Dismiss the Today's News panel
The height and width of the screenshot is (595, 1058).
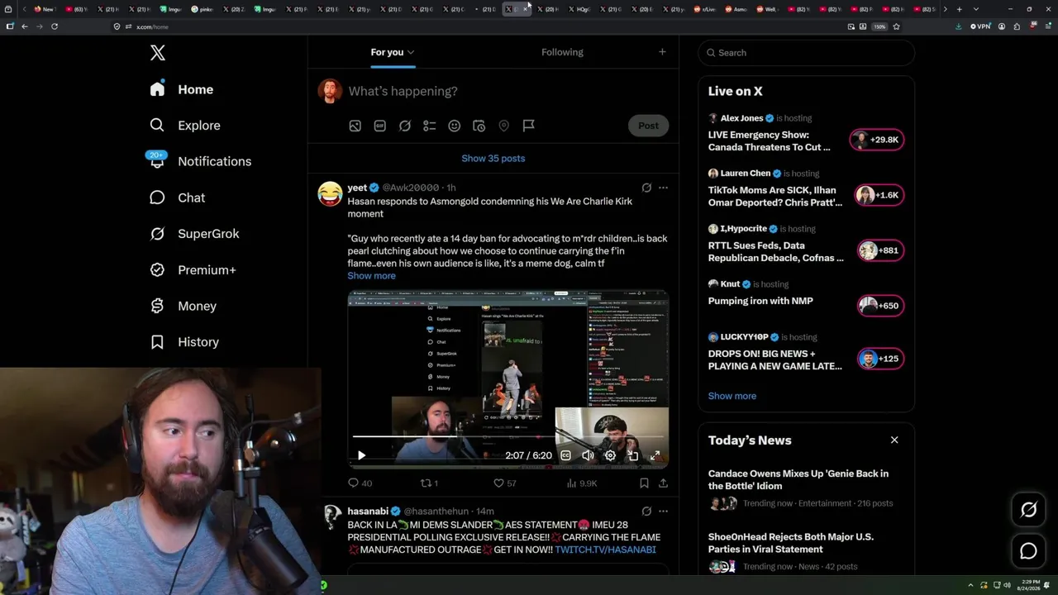coord(894,440)
